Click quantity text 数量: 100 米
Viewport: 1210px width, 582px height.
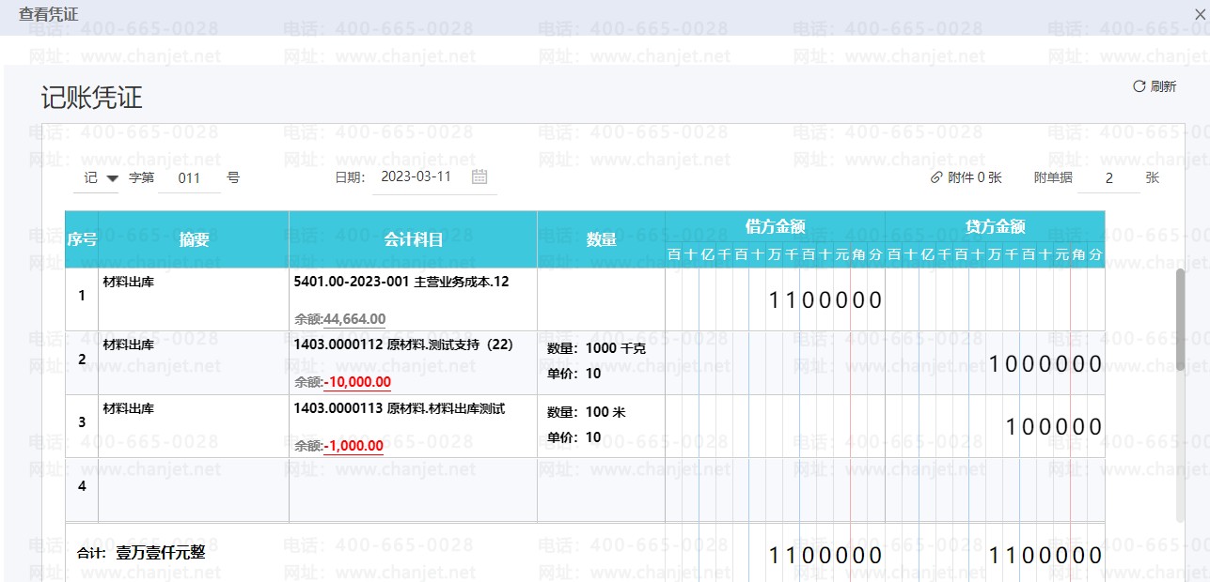587,412
